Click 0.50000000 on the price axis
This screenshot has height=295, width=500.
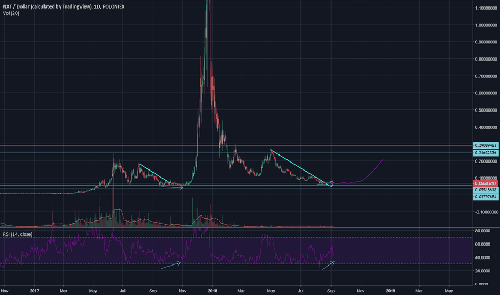click(x=486, y=110)
